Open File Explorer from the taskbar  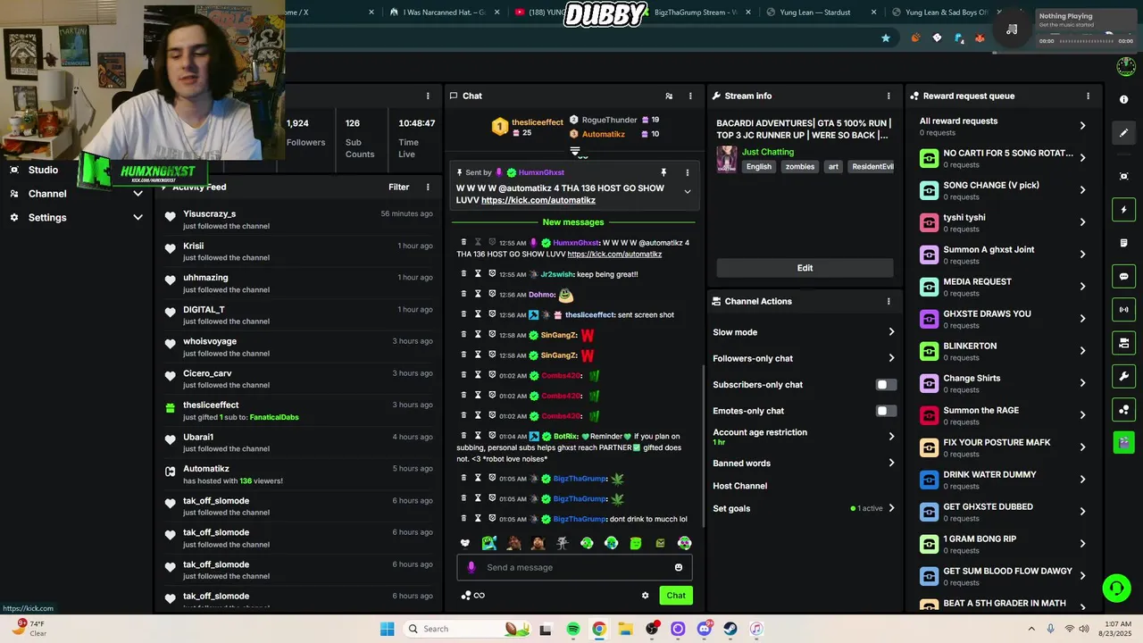coord(626,629)
